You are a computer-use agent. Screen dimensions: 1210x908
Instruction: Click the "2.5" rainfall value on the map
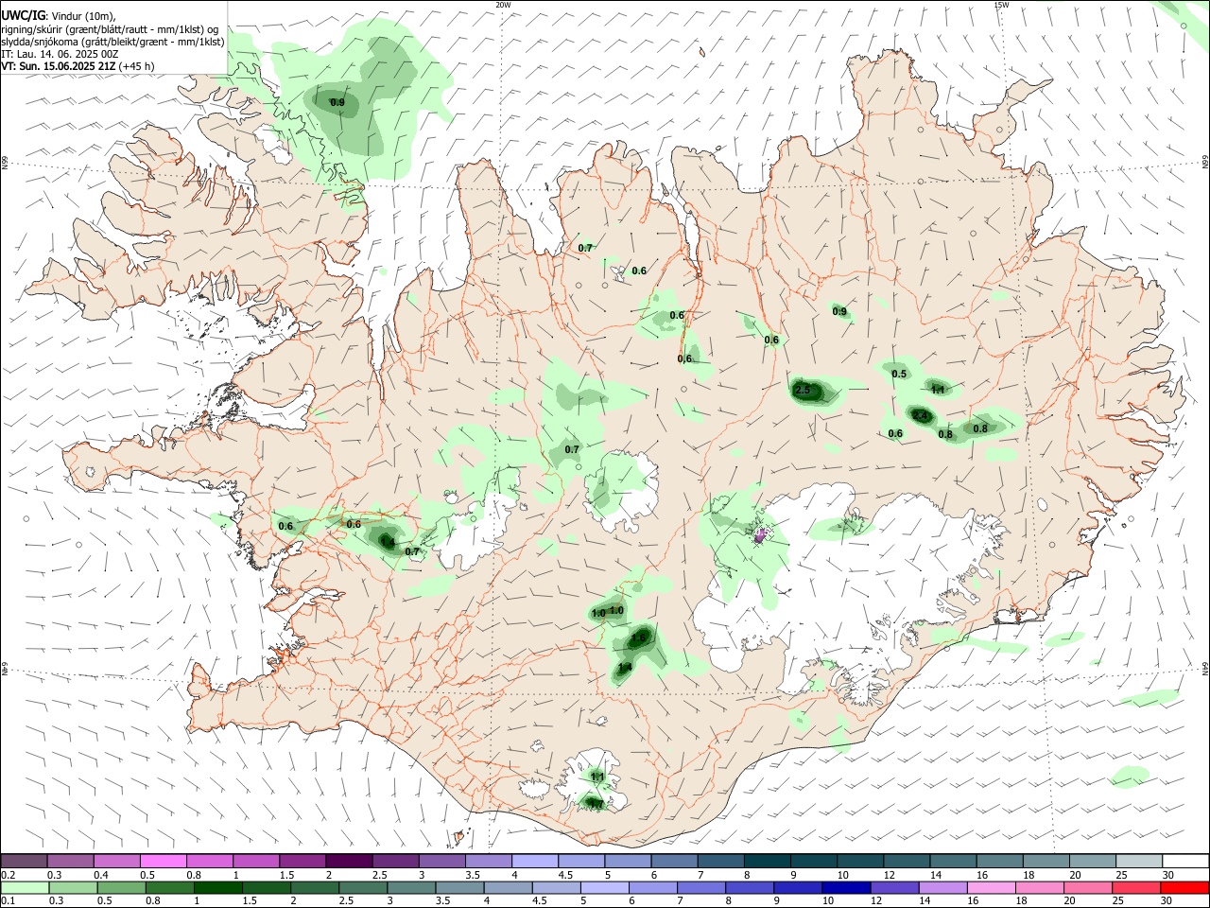[x=804, y=390]
